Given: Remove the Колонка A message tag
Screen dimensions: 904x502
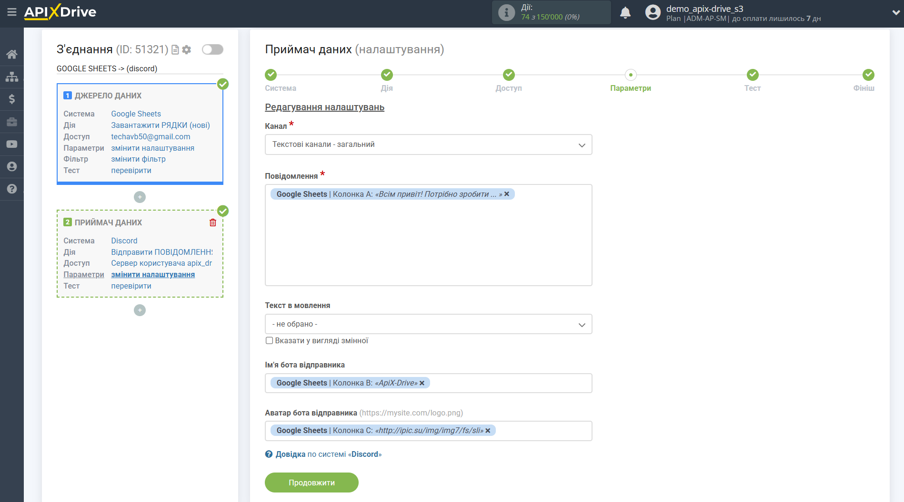Looking at the screenshot, I should tap(507, 194).
